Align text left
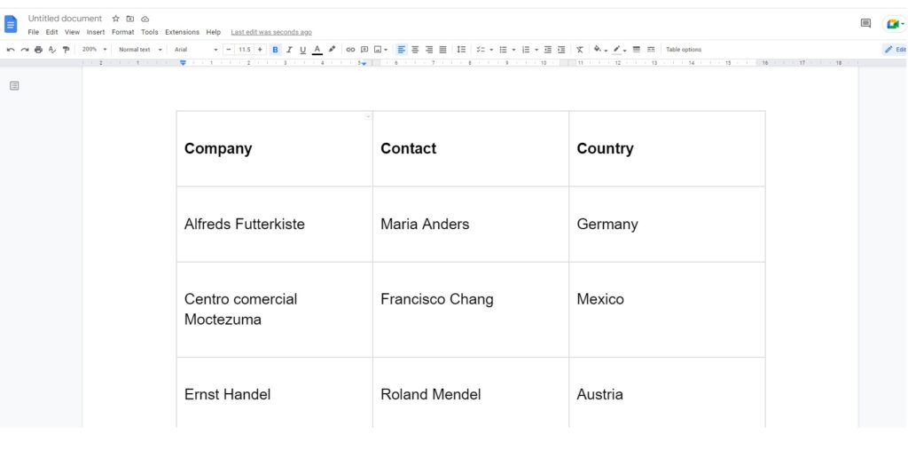 (402, 50)
